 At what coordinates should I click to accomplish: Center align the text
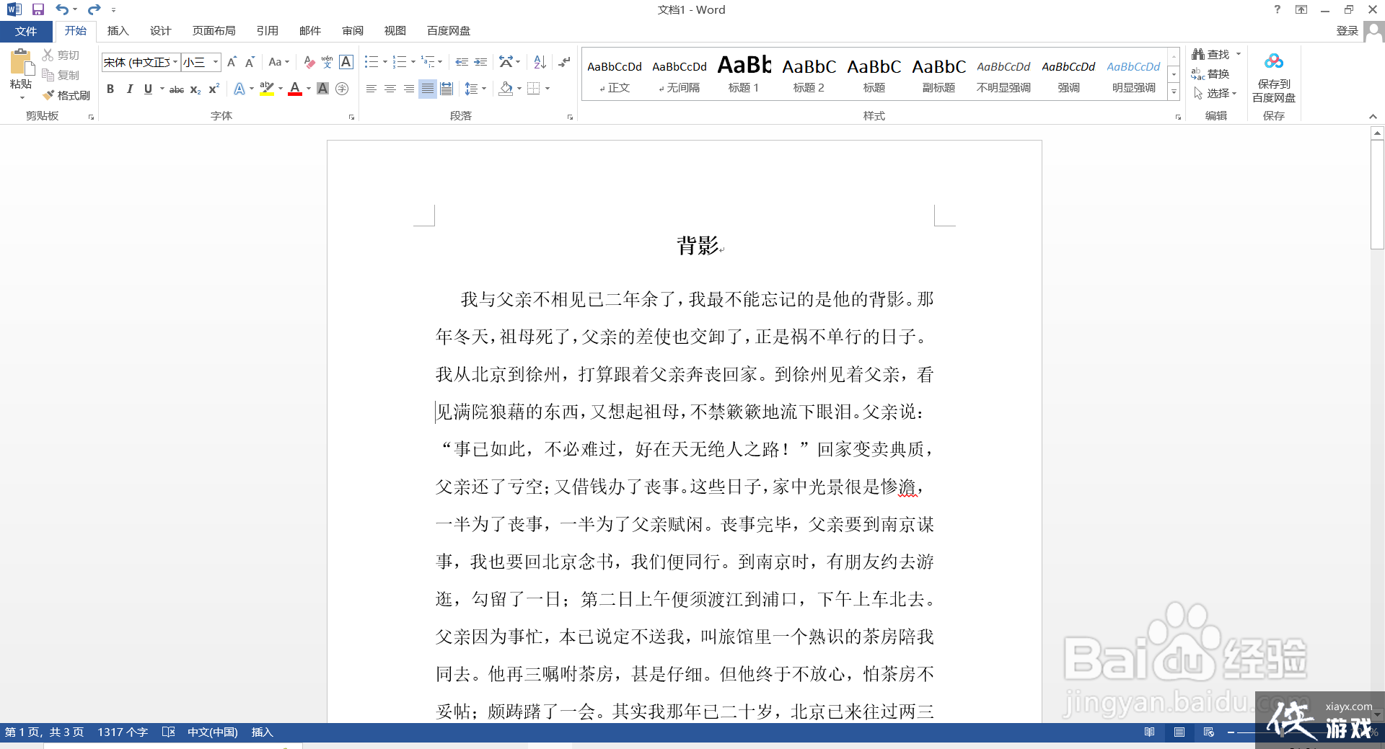click(390, 89)
